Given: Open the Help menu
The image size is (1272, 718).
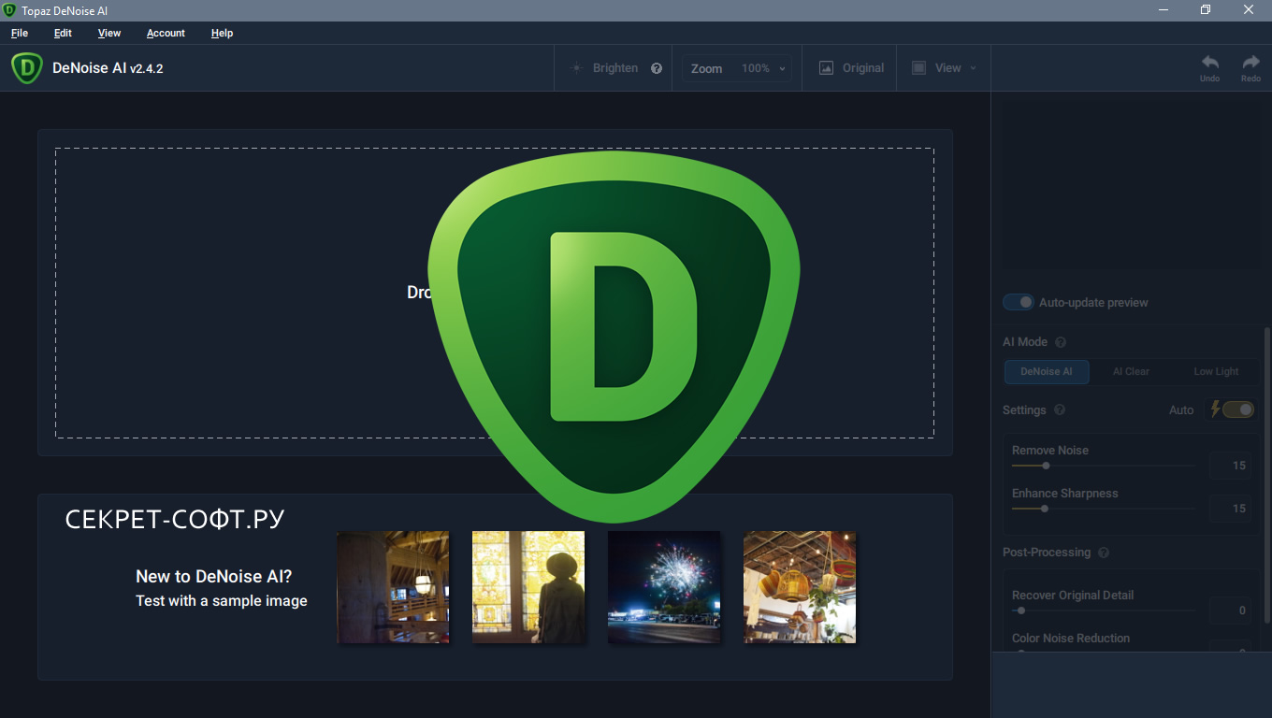Looking at the screenshot, I should (222, 33).
